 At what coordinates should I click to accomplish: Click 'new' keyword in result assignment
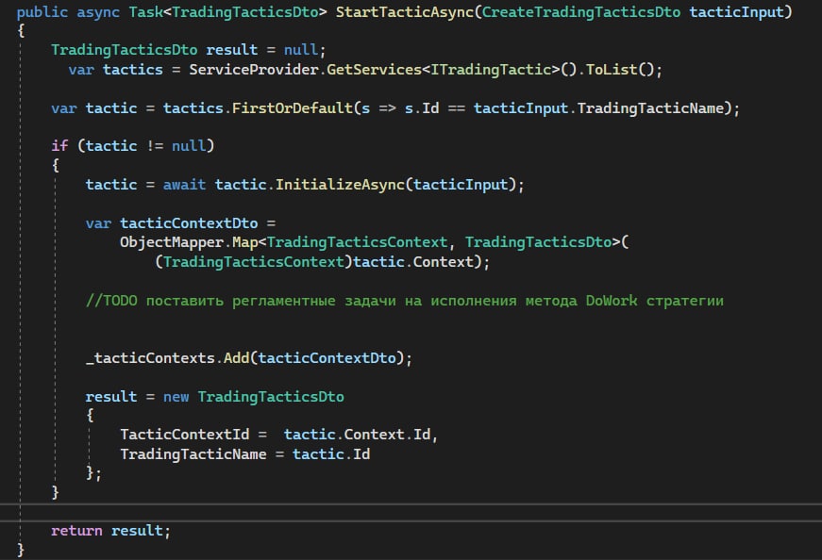(x=176, y=397)
